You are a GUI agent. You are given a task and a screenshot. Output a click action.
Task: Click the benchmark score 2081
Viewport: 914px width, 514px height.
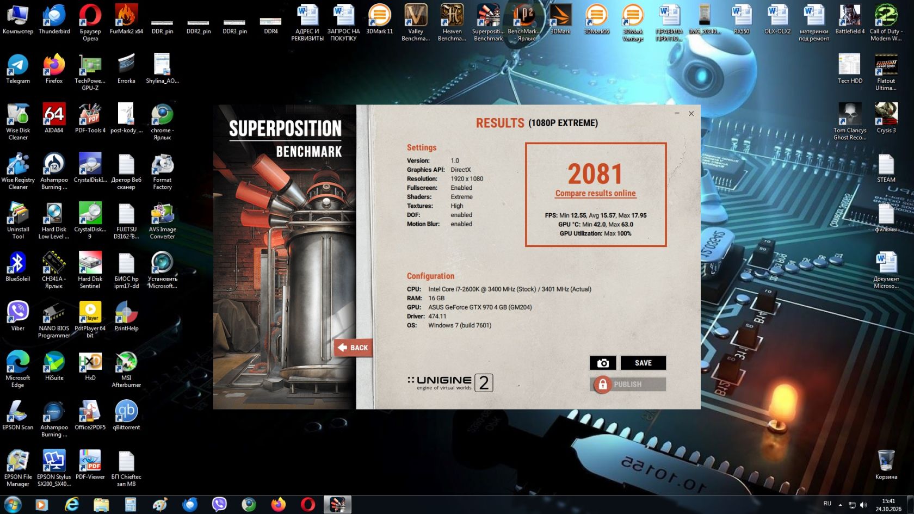595,174
